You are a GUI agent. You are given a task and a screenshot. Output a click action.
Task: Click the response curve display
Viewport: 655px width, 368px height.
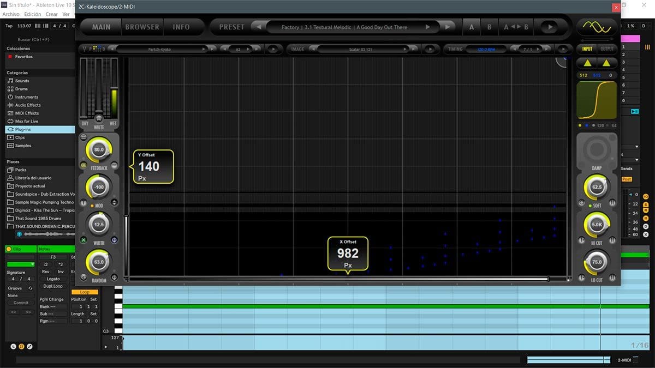tap(597, 100)
